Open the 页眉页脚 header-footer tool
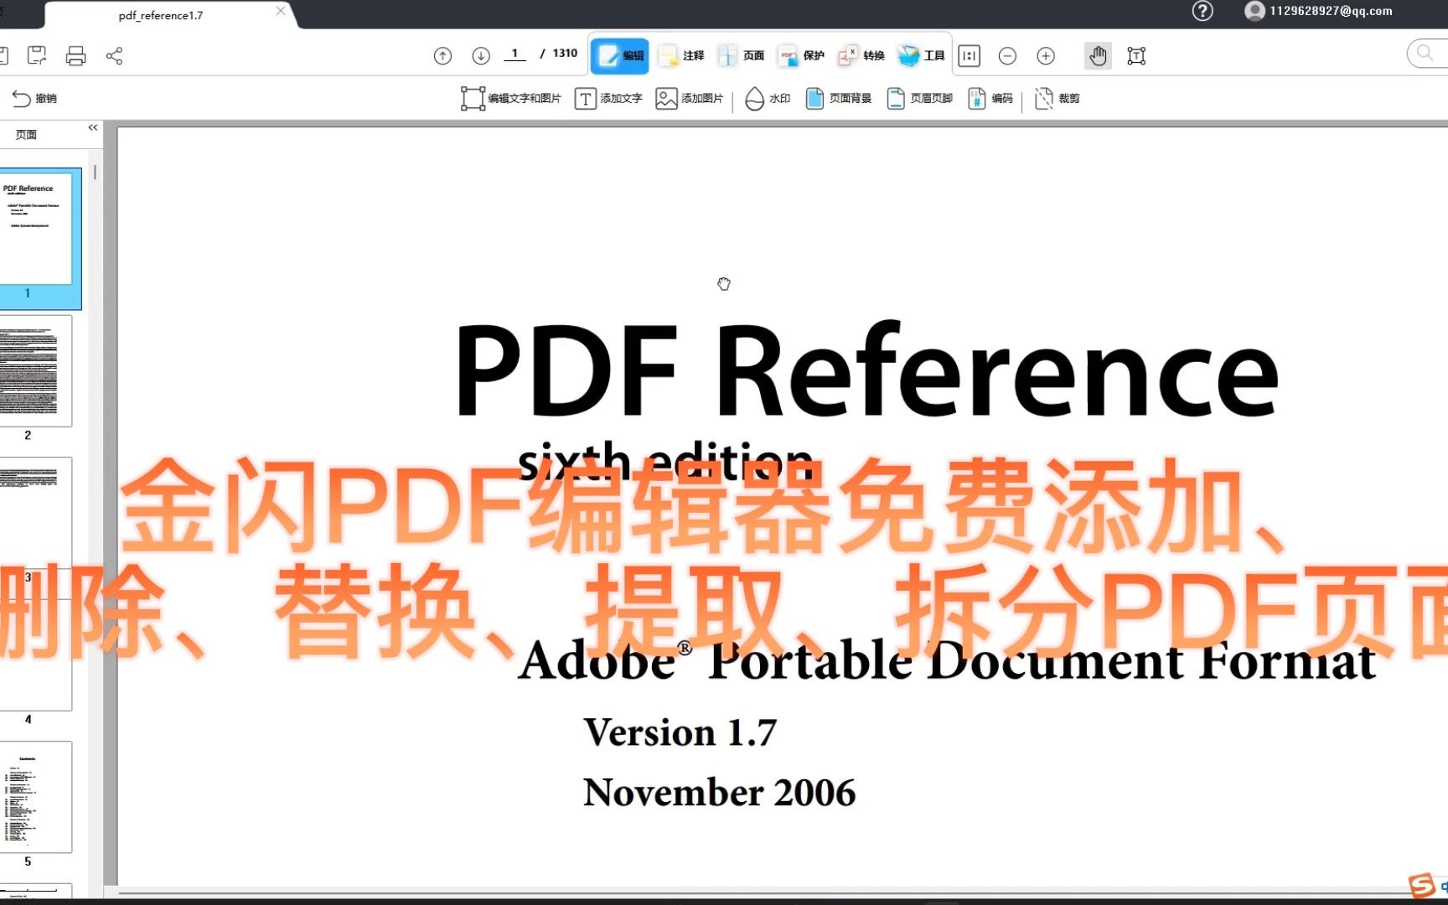 coord(918,98)
